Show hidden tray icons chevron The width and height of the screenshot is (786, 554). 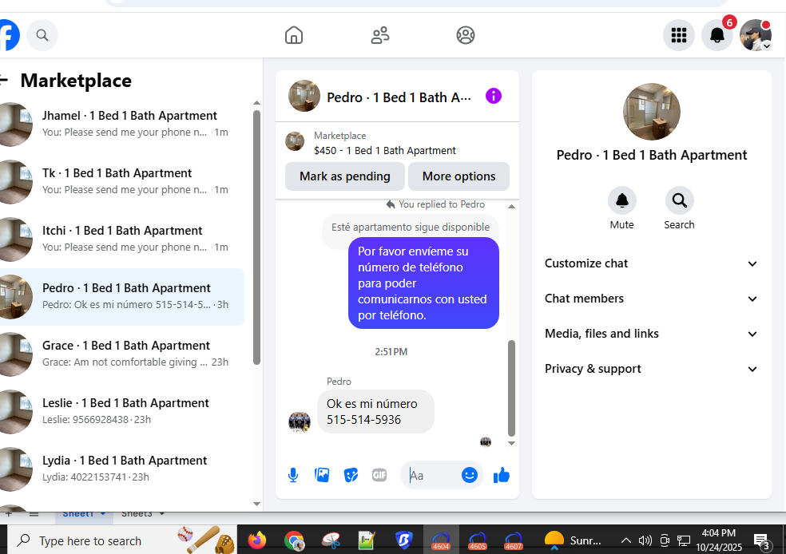point(626,540)
